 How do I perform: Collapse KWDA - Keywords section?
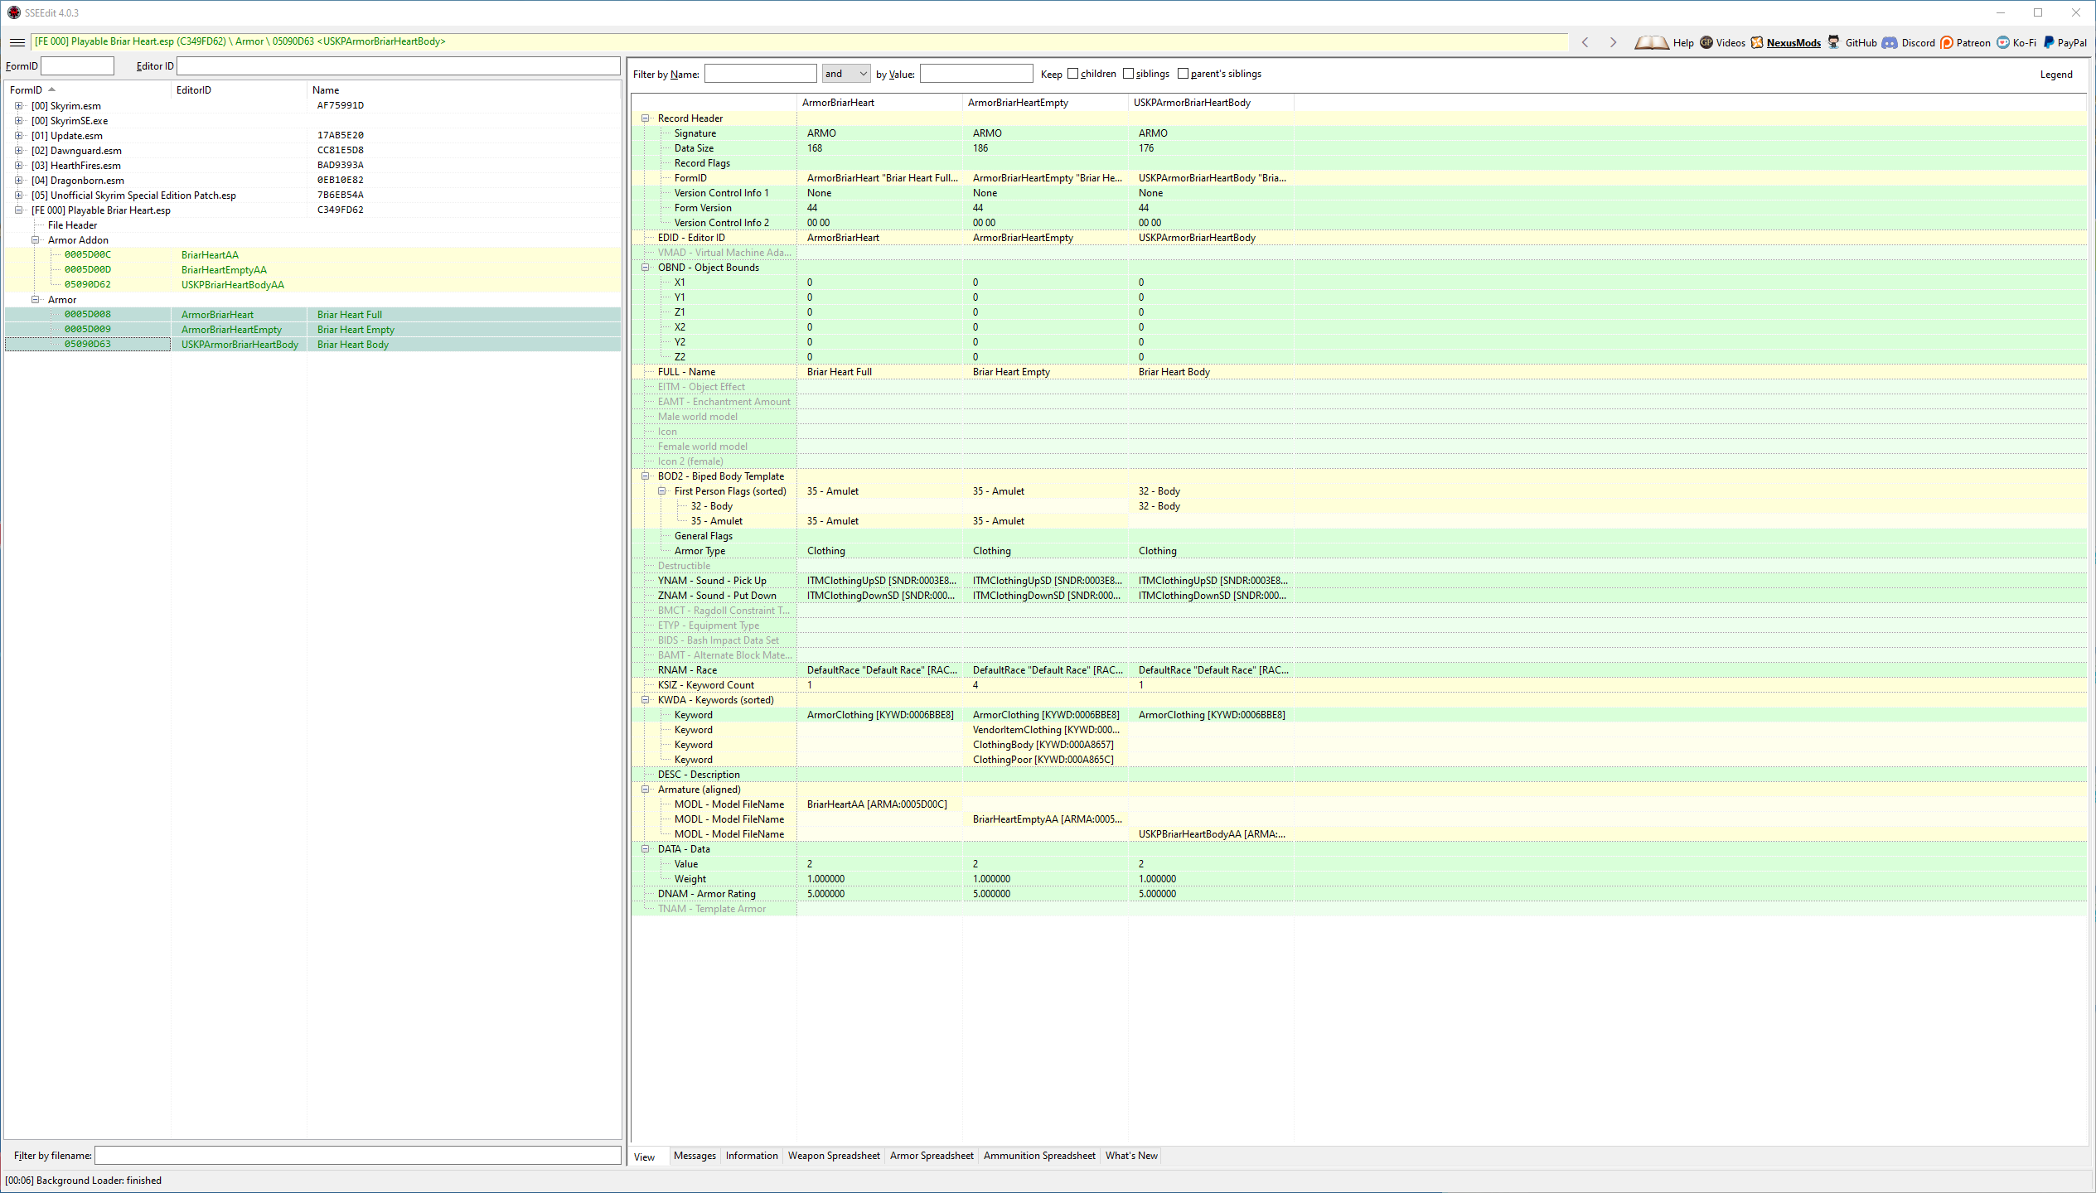click(645, 699)
